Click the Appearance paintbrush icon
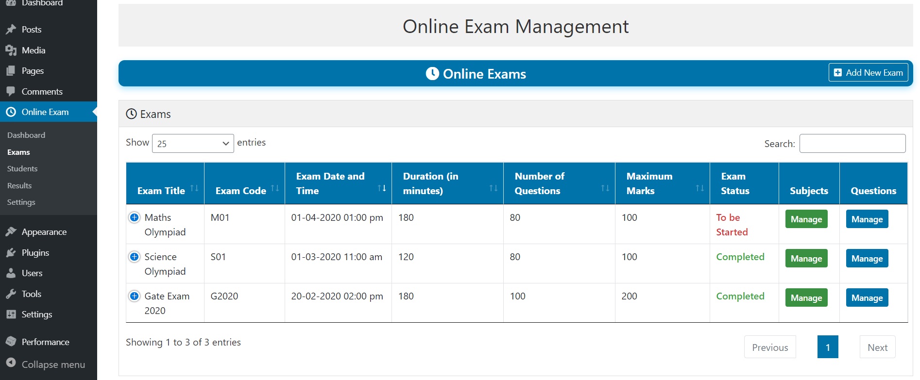This screenshot has width=920, height=380. coord(11,232)
